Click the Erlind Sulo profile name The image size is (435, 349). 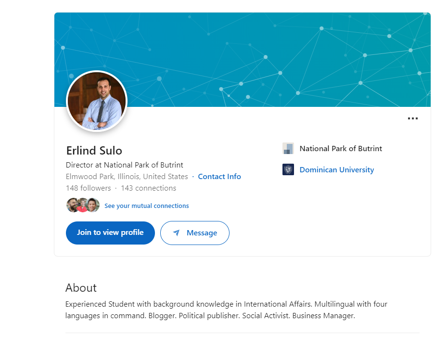(x=94, y=150)
